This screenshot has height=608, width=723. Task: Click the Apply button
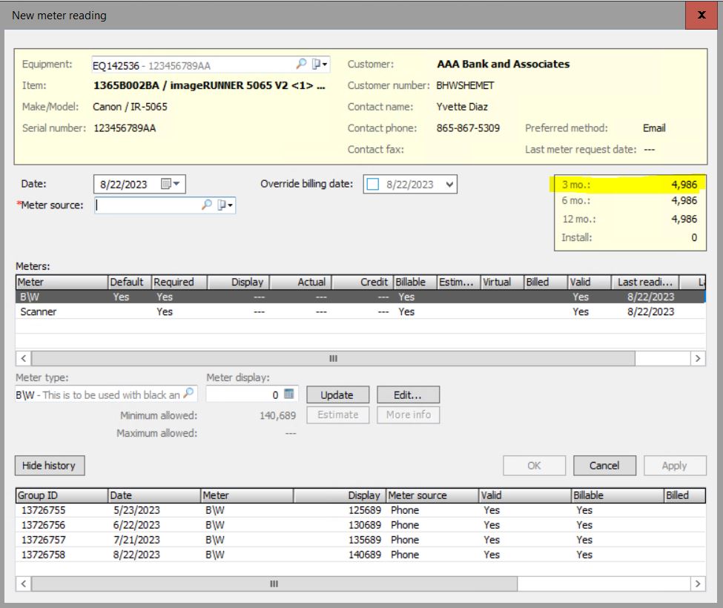point(675,466)
